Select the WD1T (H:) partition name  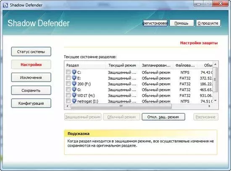(86, 95)
